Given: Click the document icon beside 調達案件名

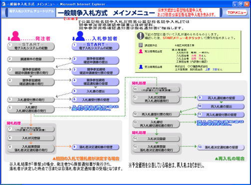Looking at the screenshot, I should [141, 45].
